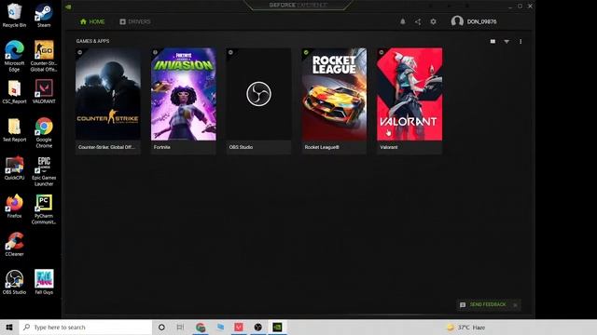The height and width of the screenshot is (335, 597).
Task: Click the Fortnite tile caption
Action: click(161, 147)
